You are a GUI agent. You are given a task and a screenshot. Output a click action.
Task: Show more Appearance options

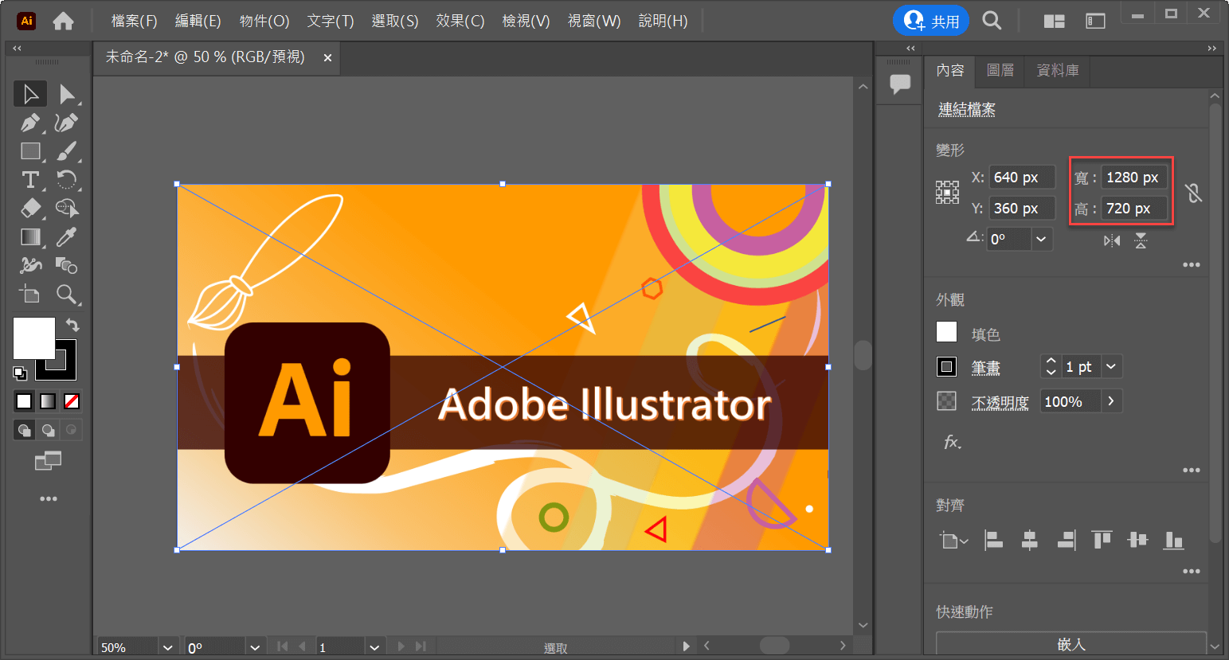coord(1192,471)
